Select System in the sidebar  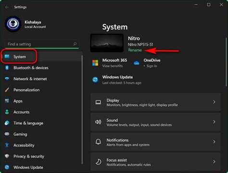pos(19,57)
